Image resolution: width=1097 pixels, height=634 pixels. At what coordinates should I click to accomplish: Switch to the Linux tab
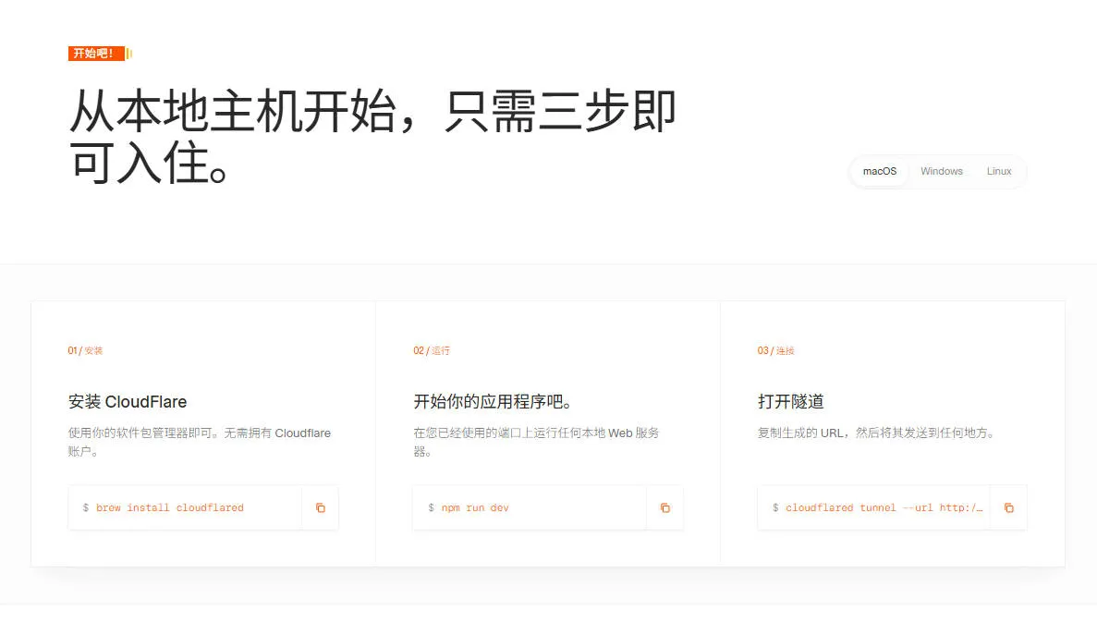[x=999, y=172]
